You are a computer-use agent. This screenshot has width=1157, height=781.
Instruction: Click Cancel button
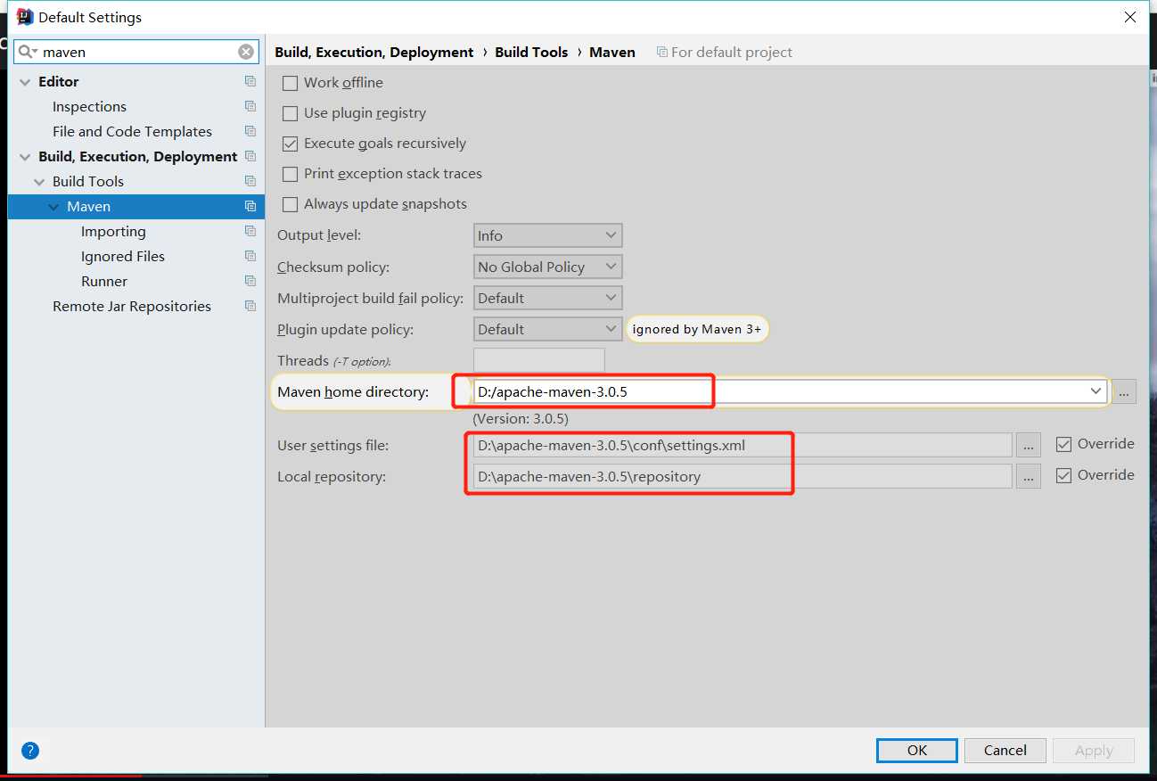1005,750
